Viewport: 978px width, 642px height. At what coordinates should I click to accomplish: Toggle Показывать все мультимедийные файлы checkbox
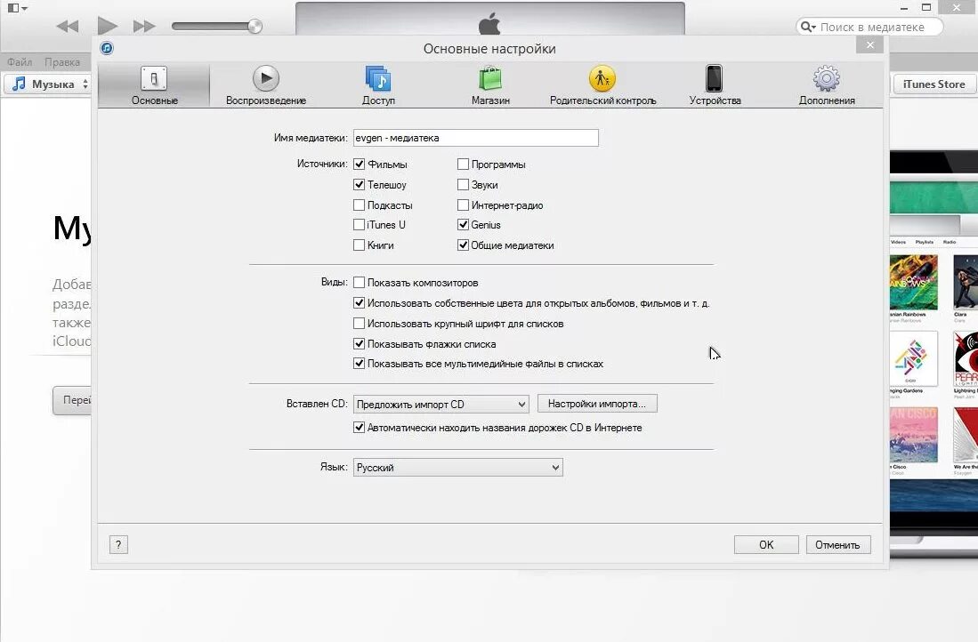(x=359, y=364)
